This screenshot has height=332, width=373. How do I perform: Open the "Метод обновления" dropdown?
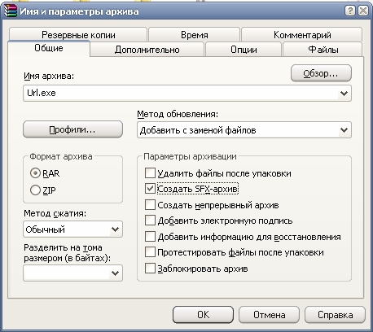(344, 130)
